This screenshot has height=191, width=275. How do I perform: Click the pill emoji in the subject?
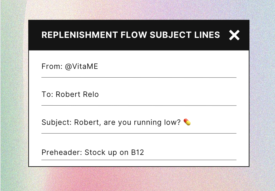pyautogui.click(x=187, y=122)
